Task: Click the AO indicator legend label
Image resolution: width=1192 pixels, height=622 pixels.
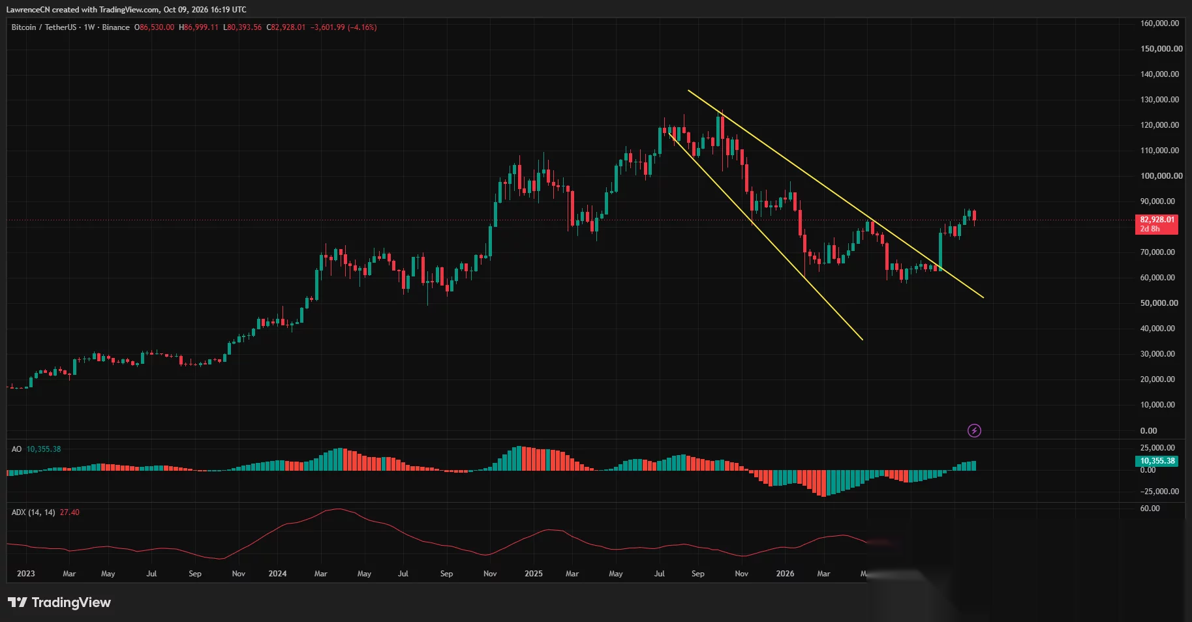Action: point(16,449)
